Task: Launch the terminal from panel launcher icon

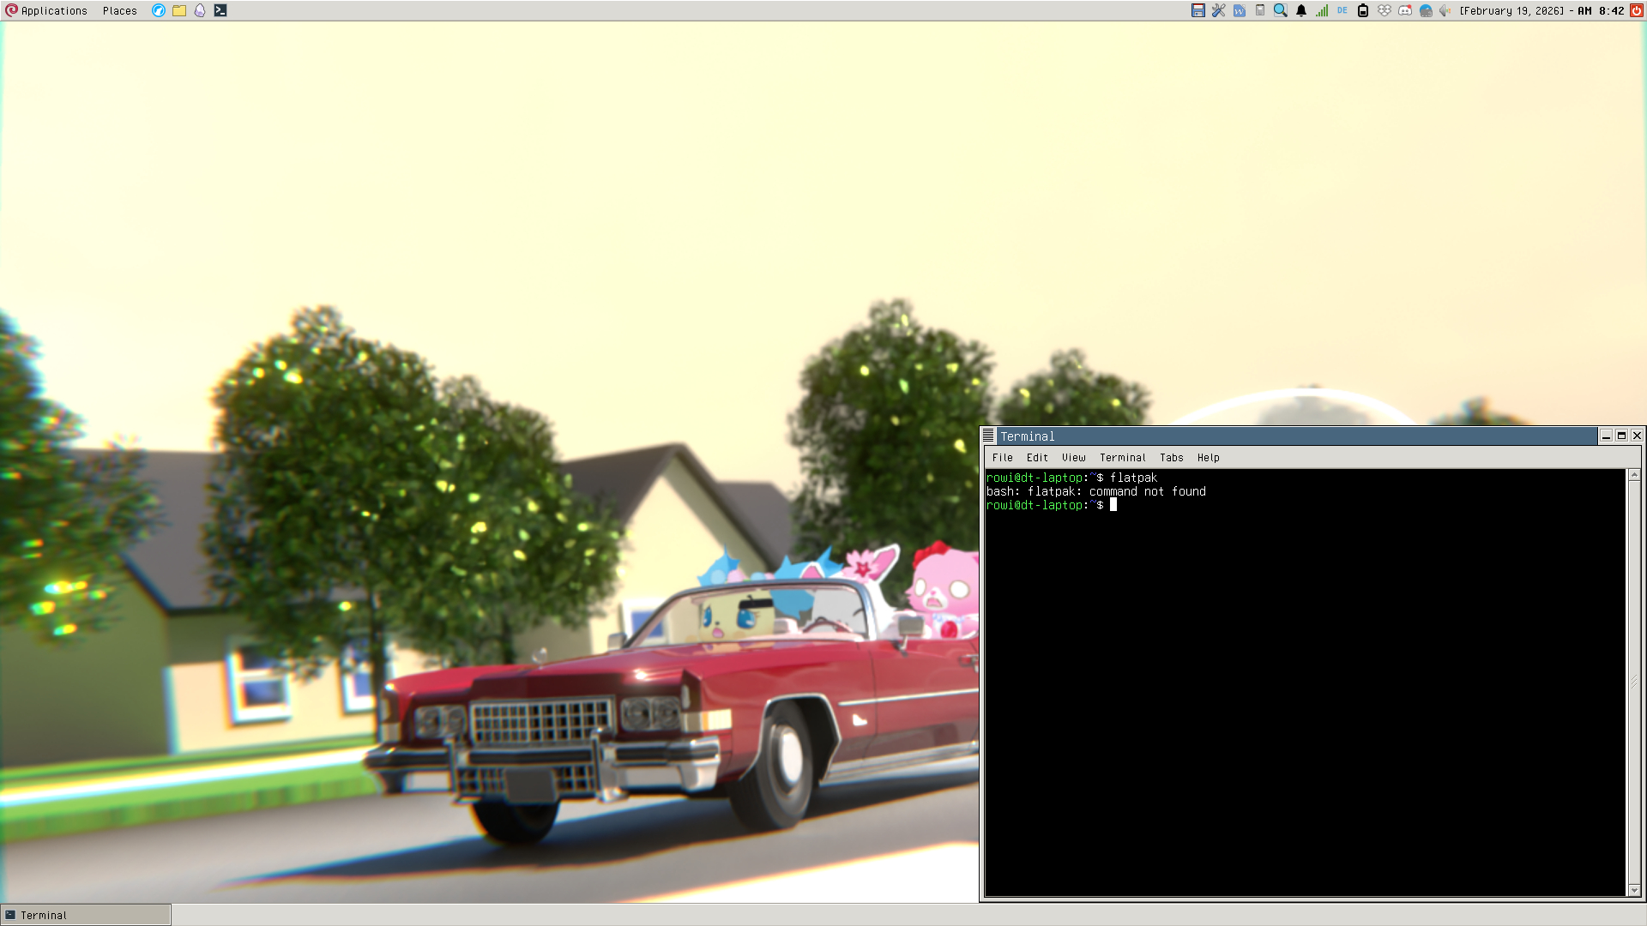Action: click(220, 10)
